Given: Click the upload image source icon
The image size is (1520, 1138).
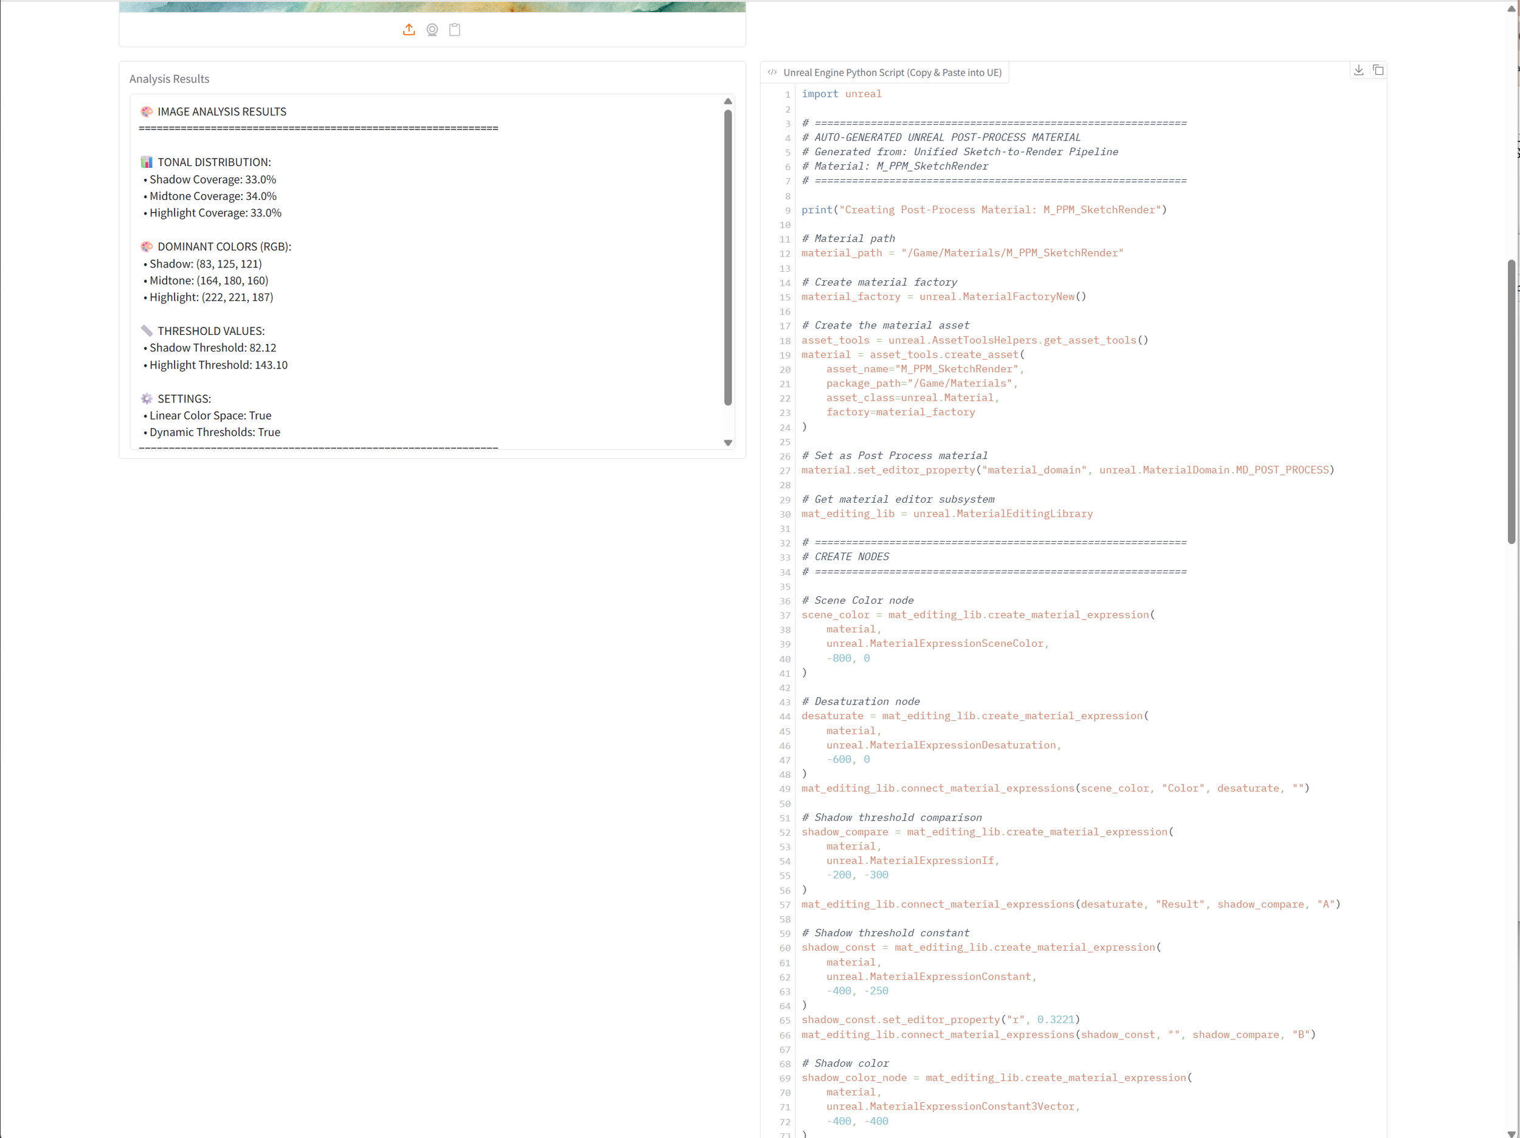Looking at the screenshot, I should click(x=409, y=30).
